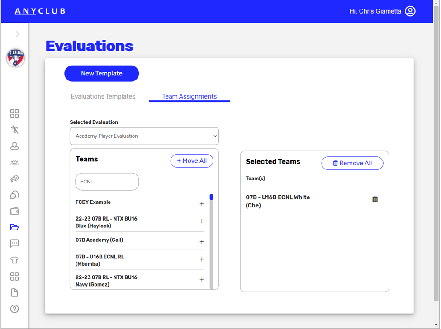Click the Move All button

click(x=192, y=161)
